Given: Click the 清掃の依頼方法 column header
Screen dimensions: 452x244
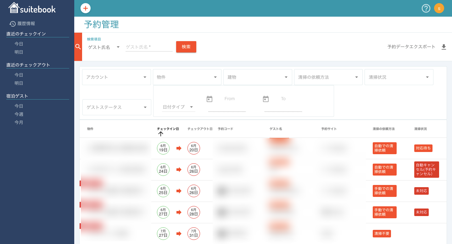Looking at the screenshot, I should click(384, 129).
